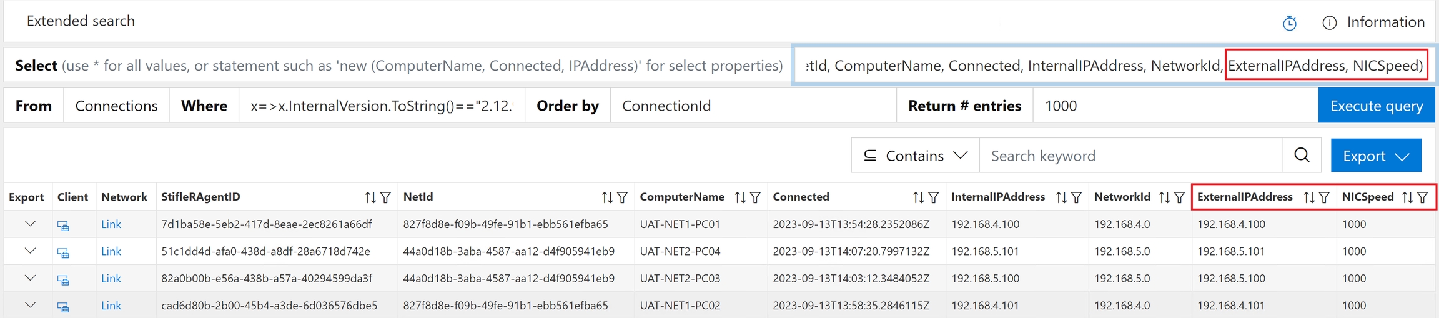This screenshot has height=318, width=1439.
Task: Expand the UAT-NET2-PC03 row chevron
Action: tap(30, 279)
